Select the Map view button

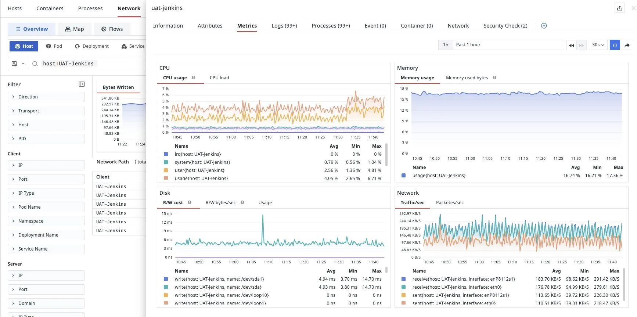(x=74, y=29)
